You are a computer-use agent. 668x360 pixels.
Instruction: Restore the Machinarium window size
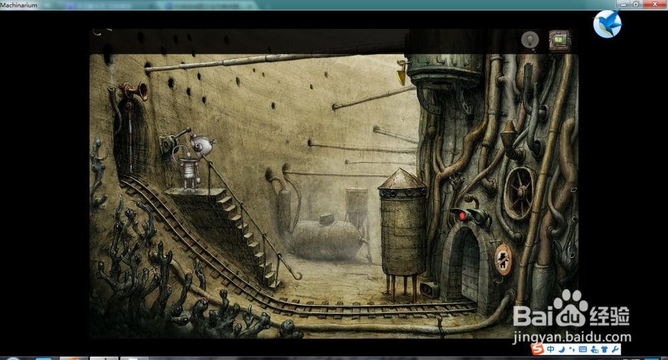tap(636, 4)
